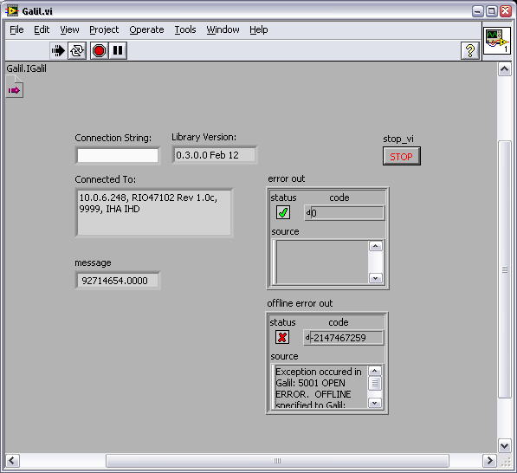Open the Help menu
The image size is (517, 473).
click(x=258, y=29)
